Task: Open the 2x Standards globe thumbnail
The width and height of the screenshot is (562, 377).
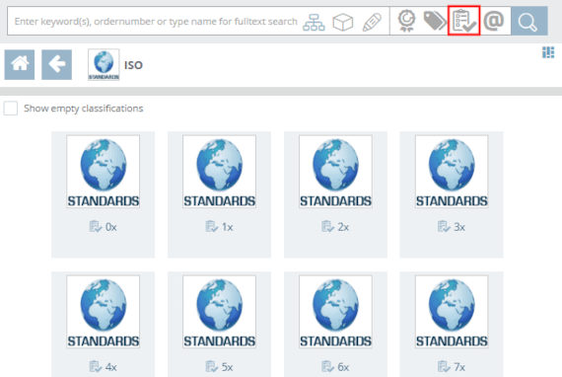Action: [335, 172]
